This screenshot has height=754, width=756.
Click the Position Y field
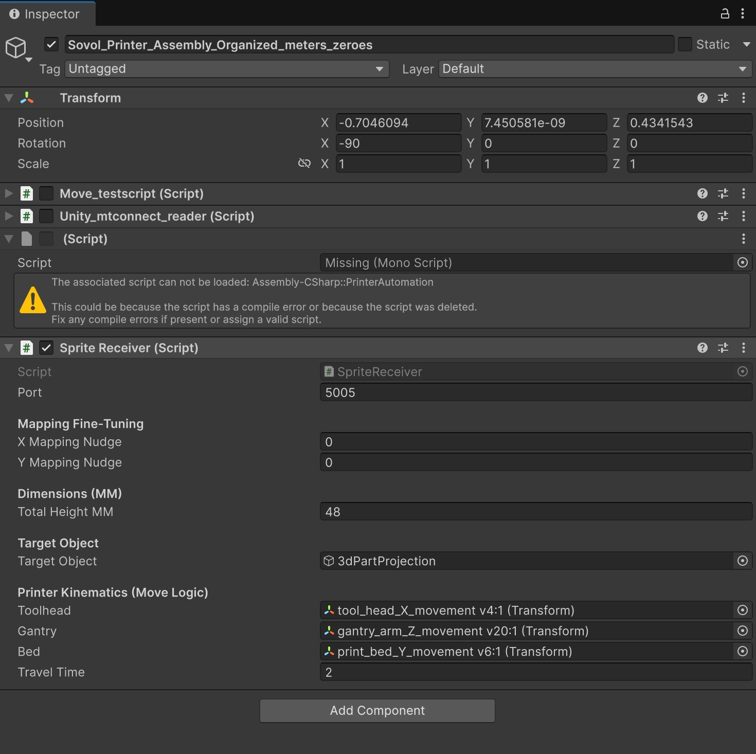544,122
